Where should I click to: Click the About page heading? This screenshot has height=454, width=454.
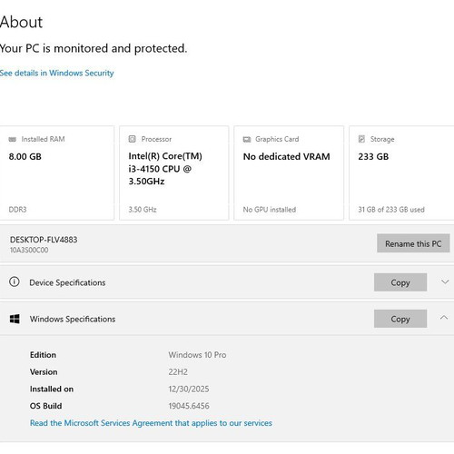tap(21, 22)
